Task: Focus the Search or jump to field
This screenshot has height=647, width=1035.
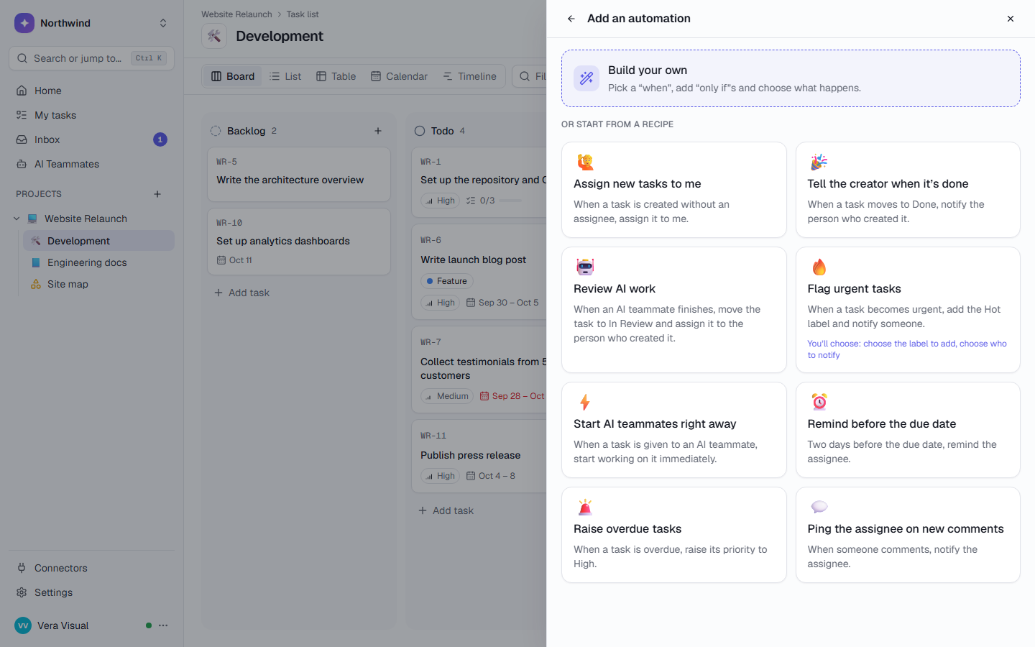Action: pyautogui.click(x=91, y=58)
